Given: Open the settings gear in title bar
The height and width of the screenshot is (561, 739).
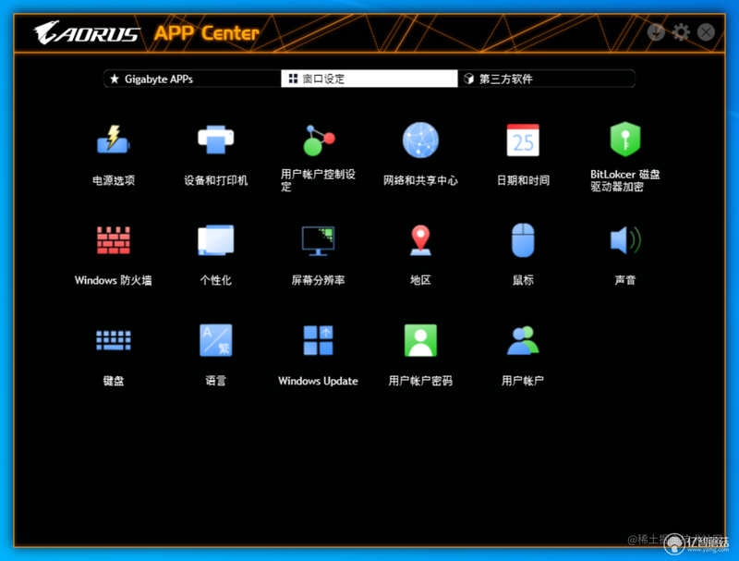Looking at the screenshot, I should click(681, 32).
